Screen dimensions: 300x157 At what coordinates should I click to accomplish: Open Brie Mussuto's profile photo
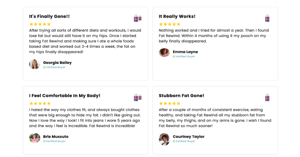35,138
